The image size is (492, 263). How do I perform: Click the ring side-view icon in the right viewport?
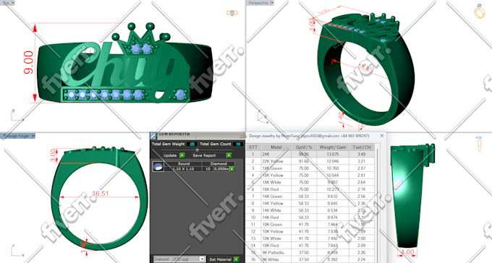[479, 145]
